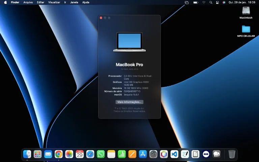The width and height of the screenshot is (259, 162).
Task: Launch Numbers from the Dock
Action: pyautogui.click(x=122, y=154)
